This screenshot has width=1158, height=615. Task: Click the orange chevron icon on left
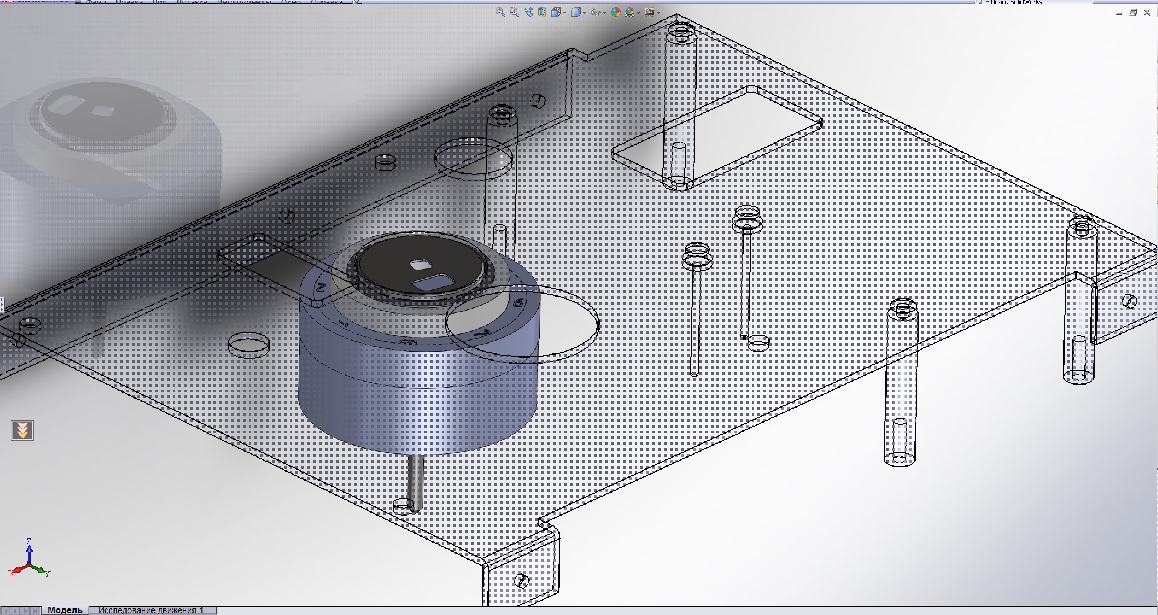[x=22, y=430]
